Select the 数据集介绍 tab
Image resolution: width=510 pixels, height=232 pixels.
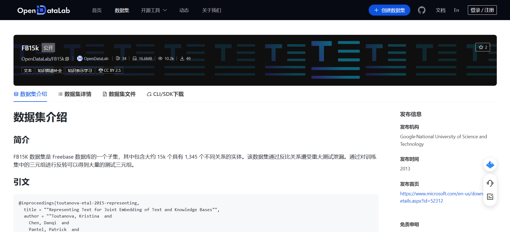[30, 94]
